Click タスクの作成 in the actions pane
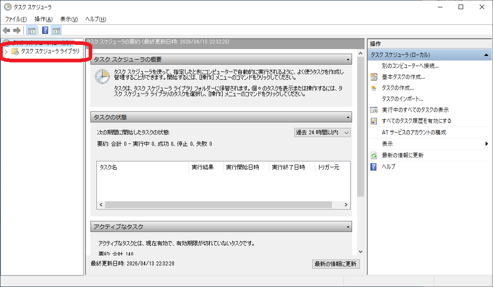493x287 pixels. point(398,88)
